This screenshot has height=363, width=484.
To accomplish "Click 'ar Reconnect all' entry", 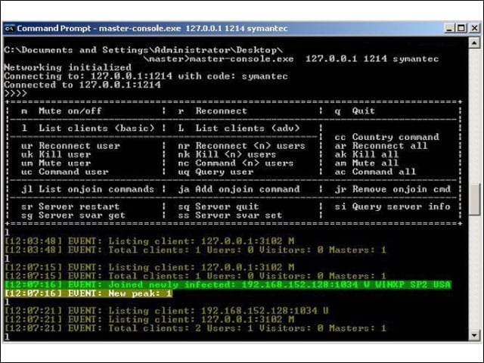I will click(381, 146).
